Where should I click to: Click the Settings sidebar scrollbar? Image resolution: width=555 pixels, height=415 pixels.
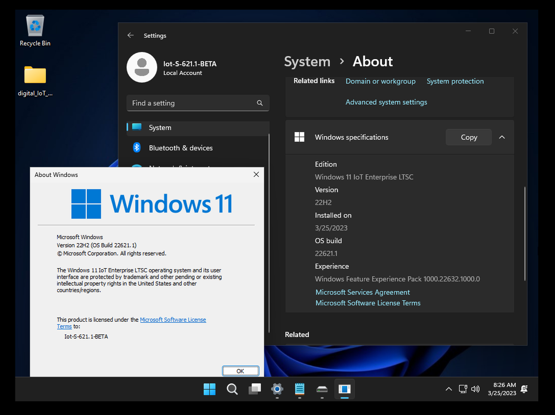tap(269, 233)
